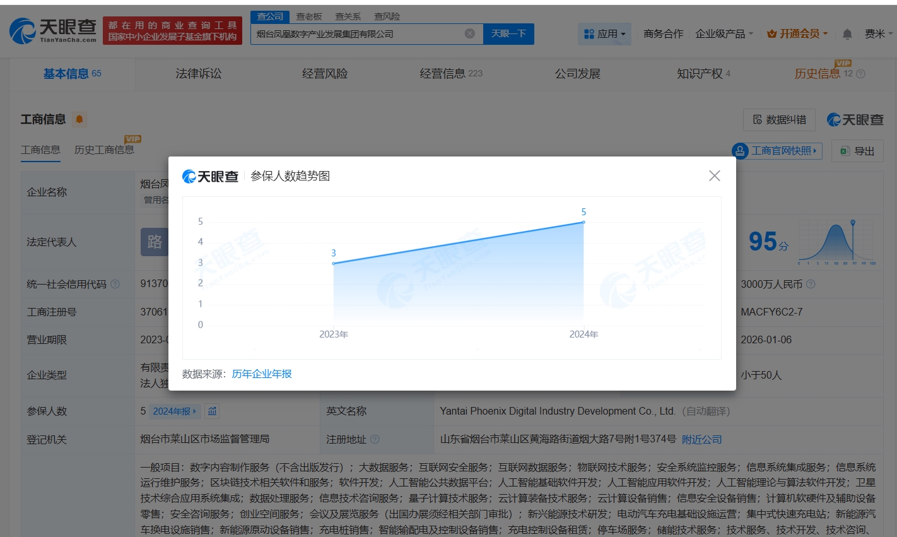Screen dimensions: 897x537
Task: Click the Yantai Phoenix Digital Industry English name
Action: point(558,411)
